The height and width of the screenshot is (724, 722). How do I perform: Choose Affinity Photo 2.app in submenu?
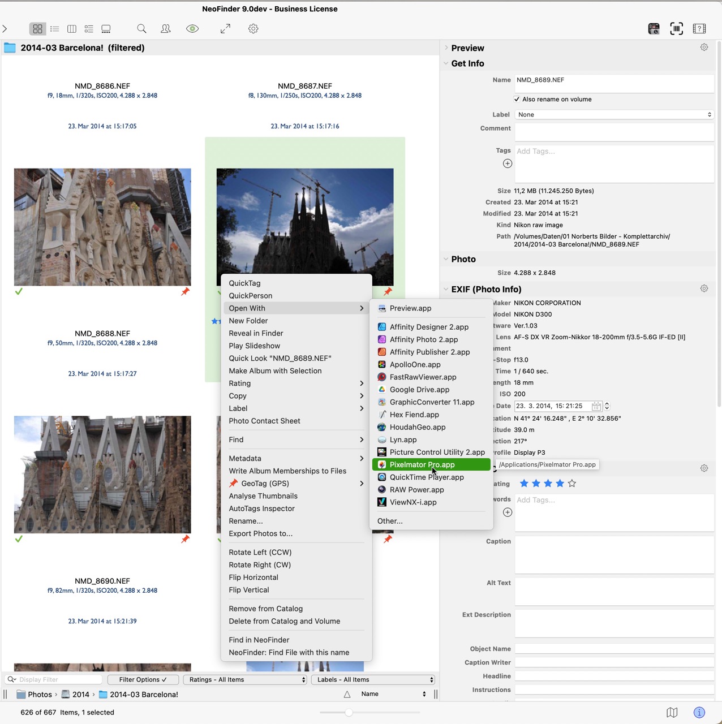(x=431, y=340)
